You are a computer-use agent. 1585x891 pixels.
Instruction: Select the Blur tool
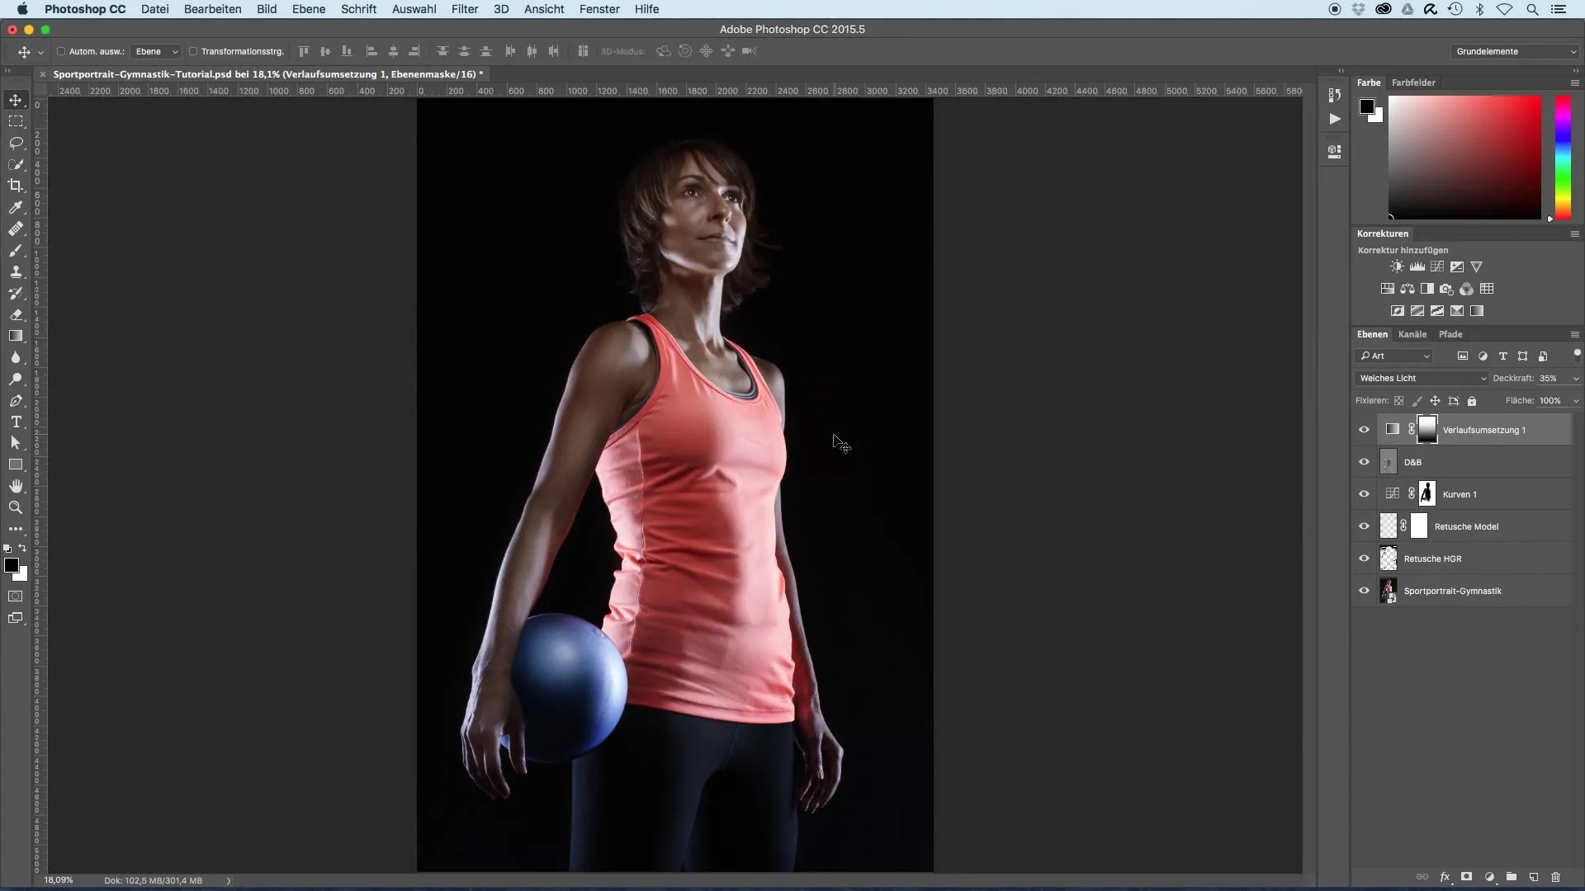16,357
